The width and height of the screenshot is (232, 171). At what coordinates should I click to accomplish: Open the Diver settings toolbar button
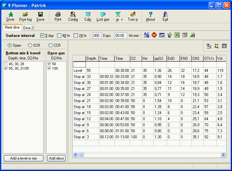pyautogui.click(x=10, y=16)
